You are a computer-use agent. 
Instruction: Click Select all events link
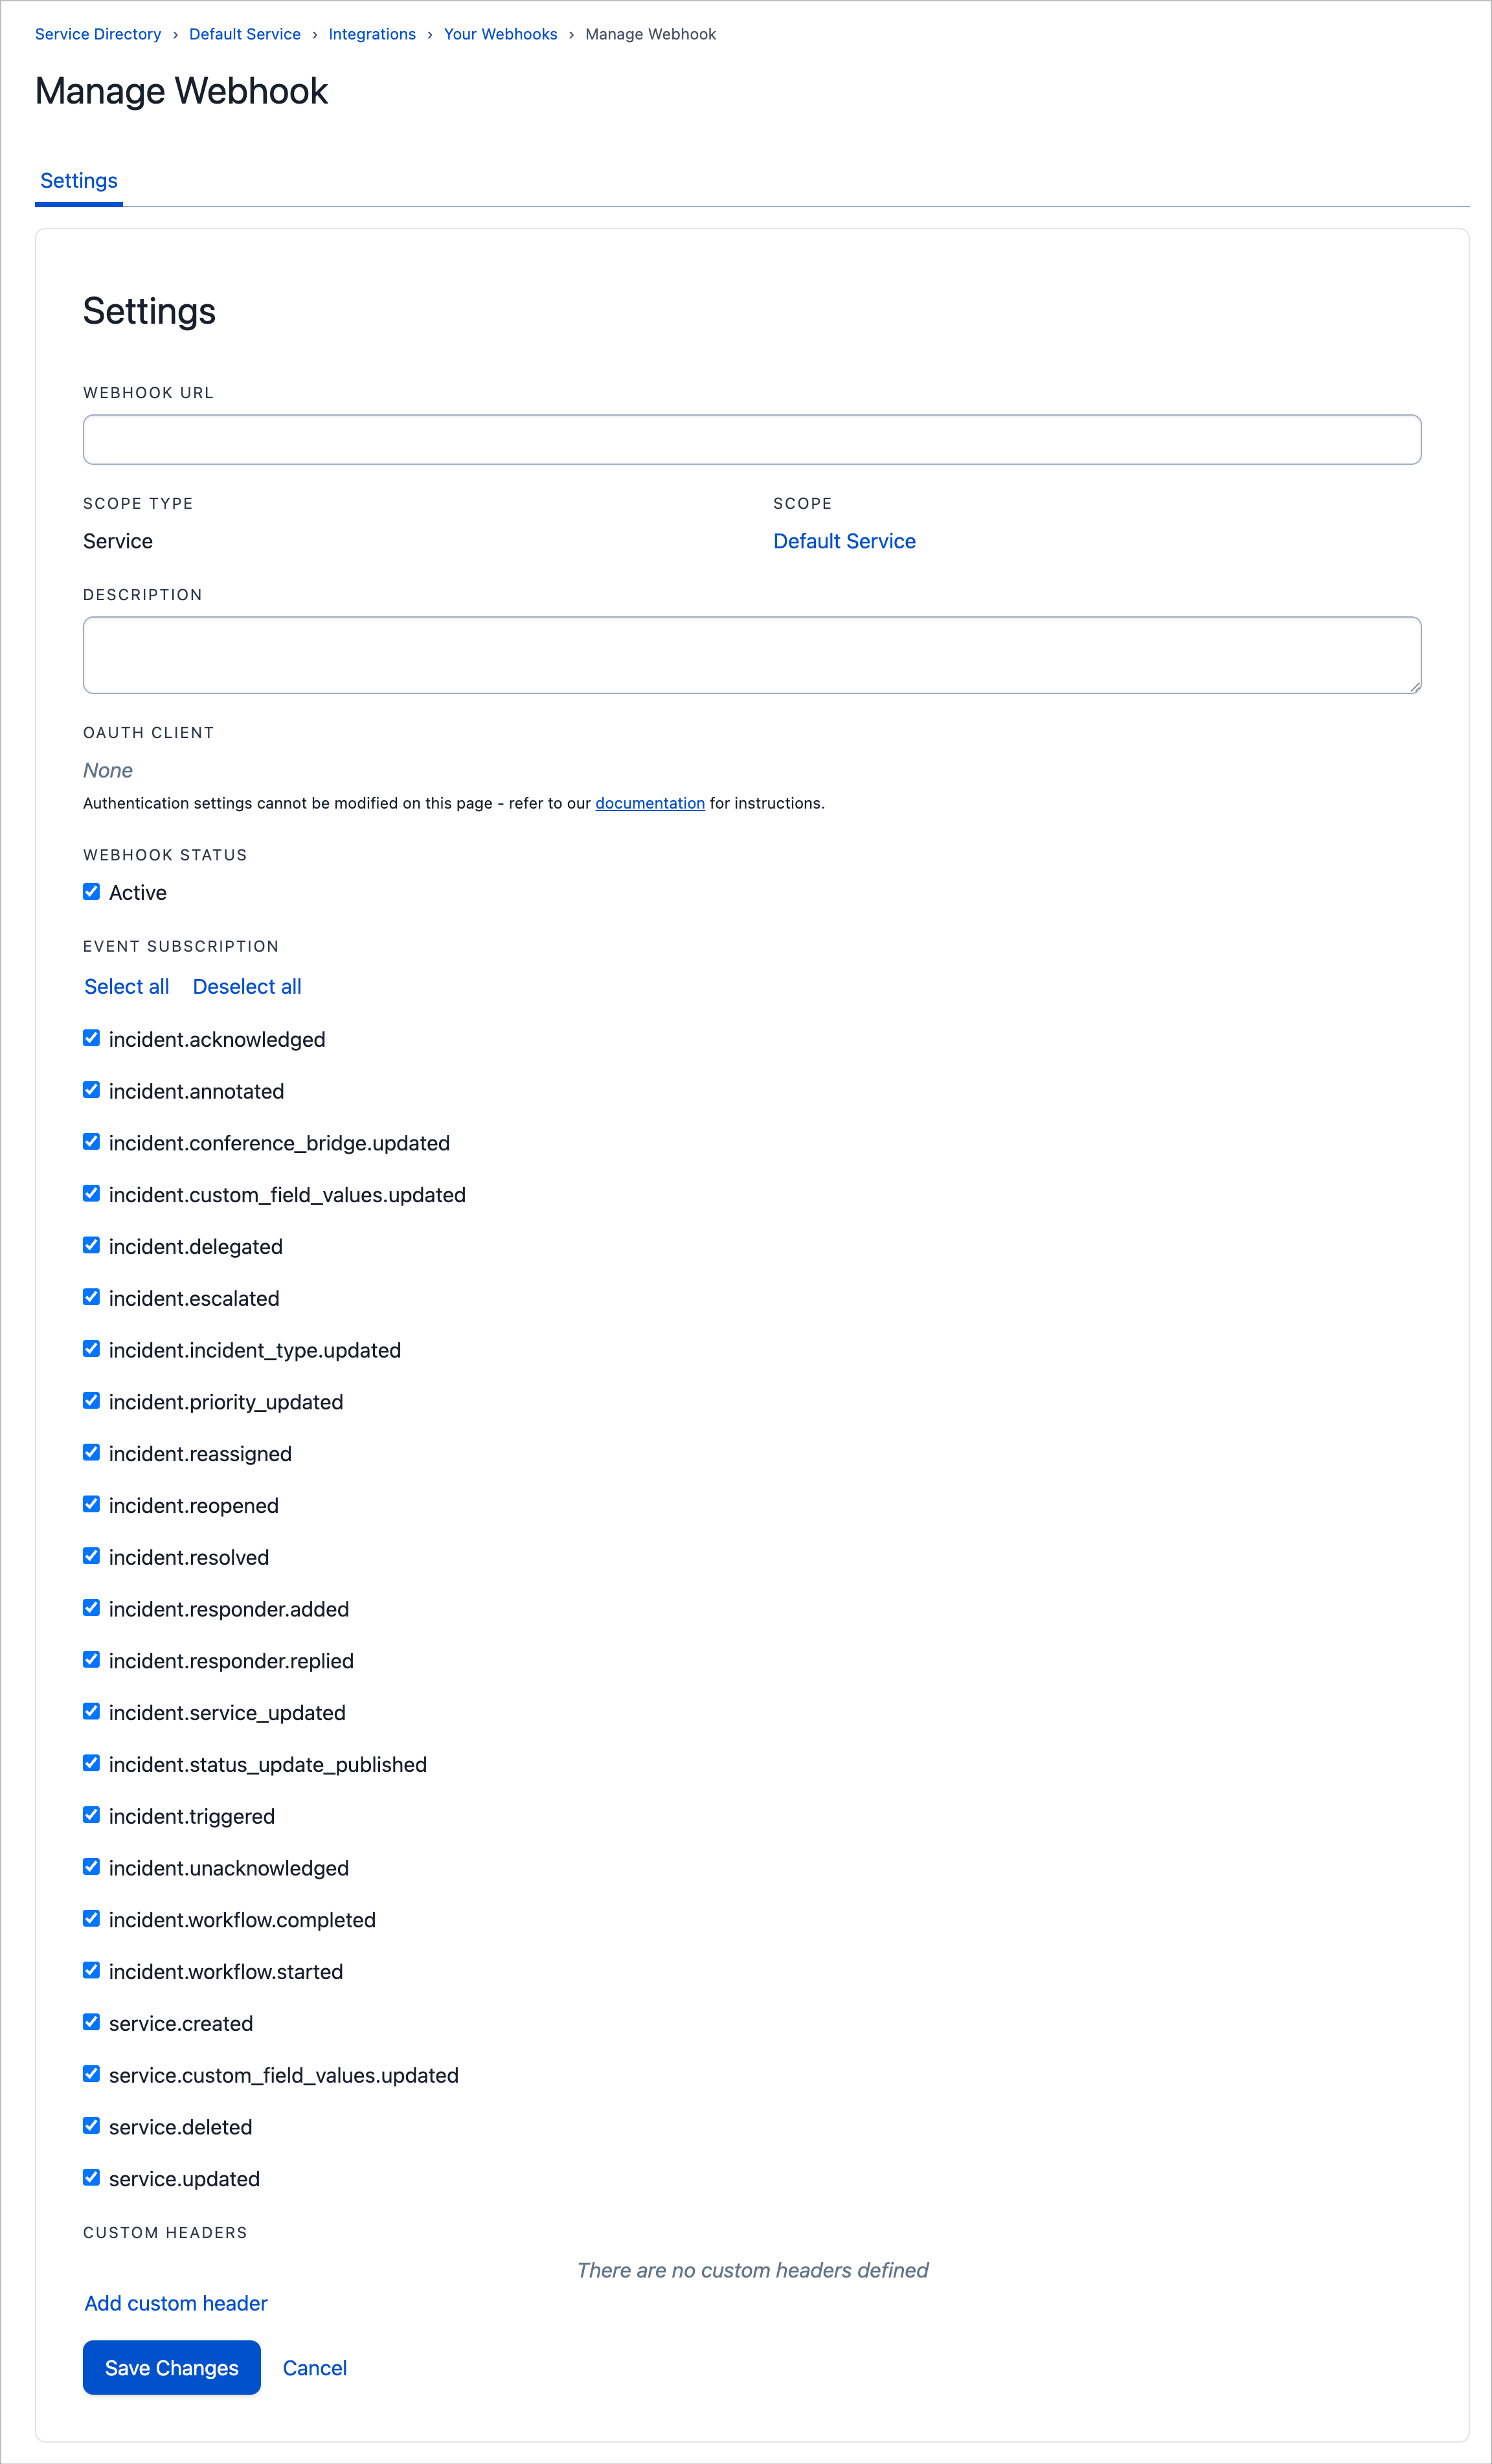point(127,987)
